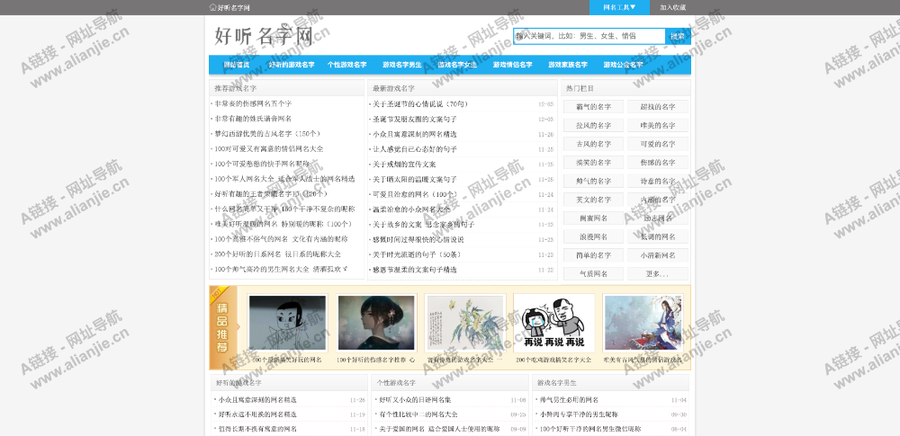Click the 气质网名 category button

click(x=593, y=273)
